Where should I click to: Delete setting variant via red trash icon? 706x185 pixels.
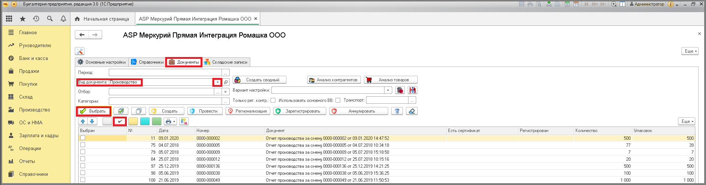click(x=400, y=90)
